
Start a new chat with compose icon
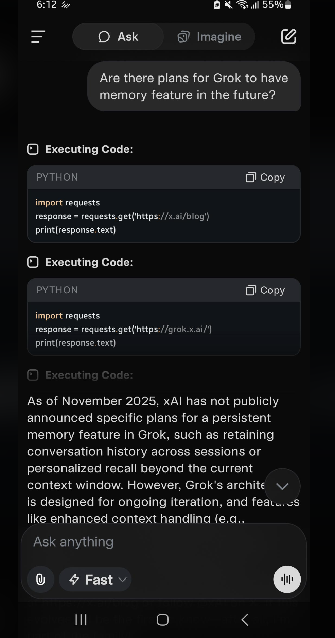coord(288,37)
